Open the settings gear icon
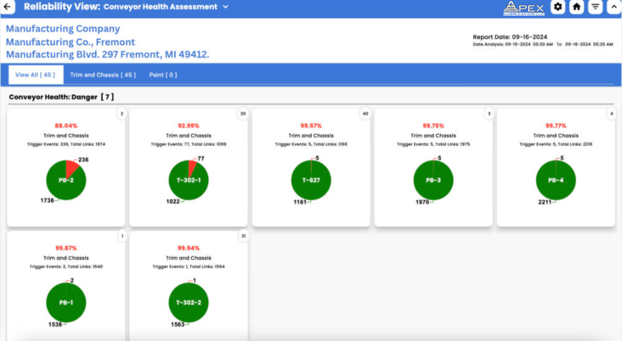Viewport: 622px width, 341px height. click(x=558, y=7)
